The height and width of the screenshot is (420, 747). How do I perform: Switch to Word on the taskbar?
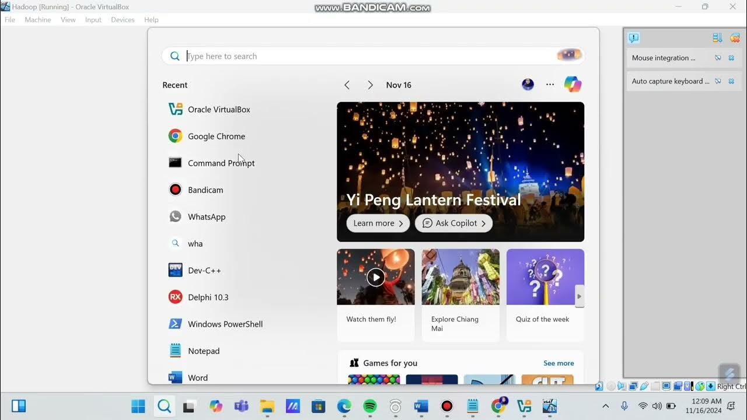[x=421, y=406]
